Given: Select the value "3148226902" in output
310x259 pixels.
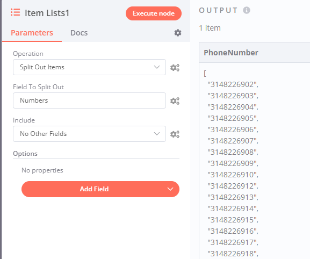Looking at the screenshot, I should pyautogui.click(x=232, y=84).
